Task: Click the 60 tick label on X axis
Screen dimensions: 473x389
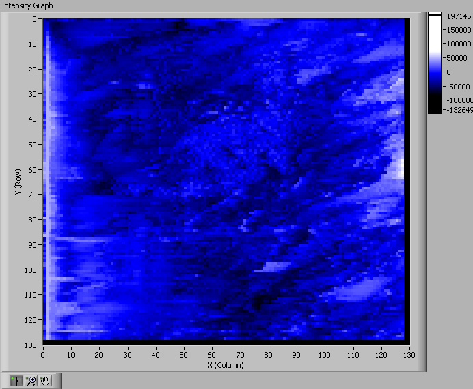Action: click(211, 355)
